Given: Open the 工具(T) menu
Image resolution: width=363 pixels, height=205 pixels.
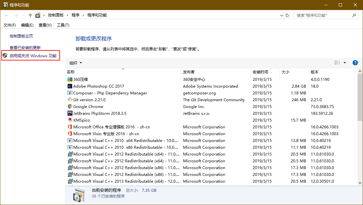Looking at the screenshot, I should click(63, 25).
